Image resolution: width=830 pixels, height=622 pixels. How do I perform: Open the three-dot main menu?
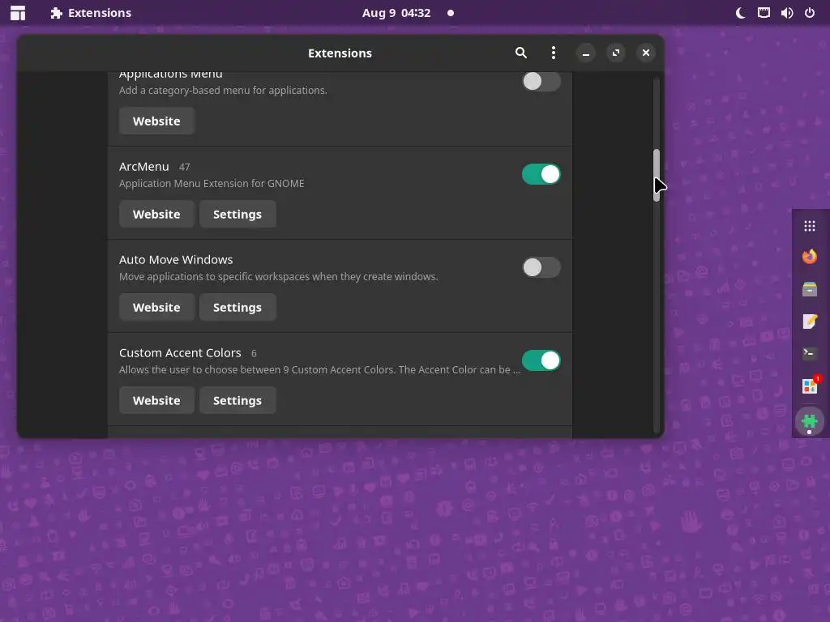[x=553, y=53]
